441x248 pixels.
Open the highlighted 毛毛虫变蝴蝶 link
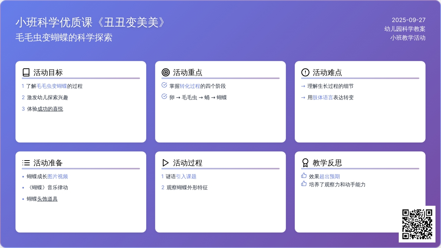(x=51, y=86)
